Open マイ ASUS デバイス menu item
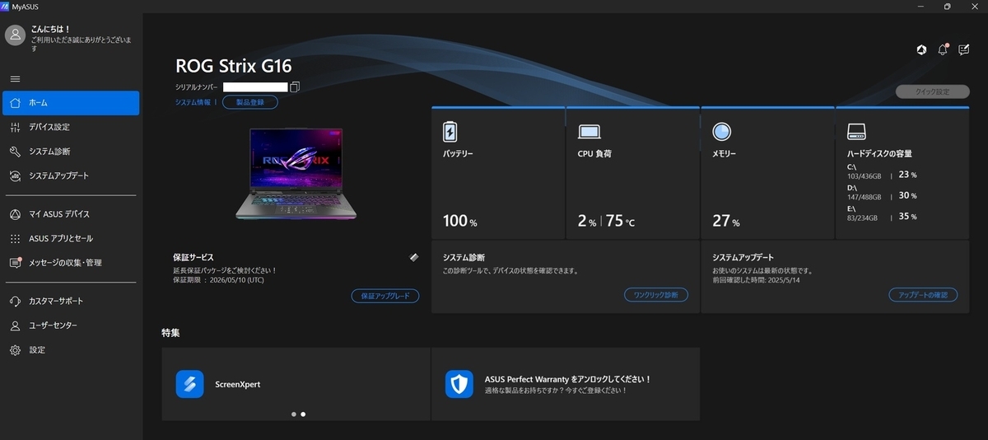Screen dimensions: 988x440 tap(71, 214)
